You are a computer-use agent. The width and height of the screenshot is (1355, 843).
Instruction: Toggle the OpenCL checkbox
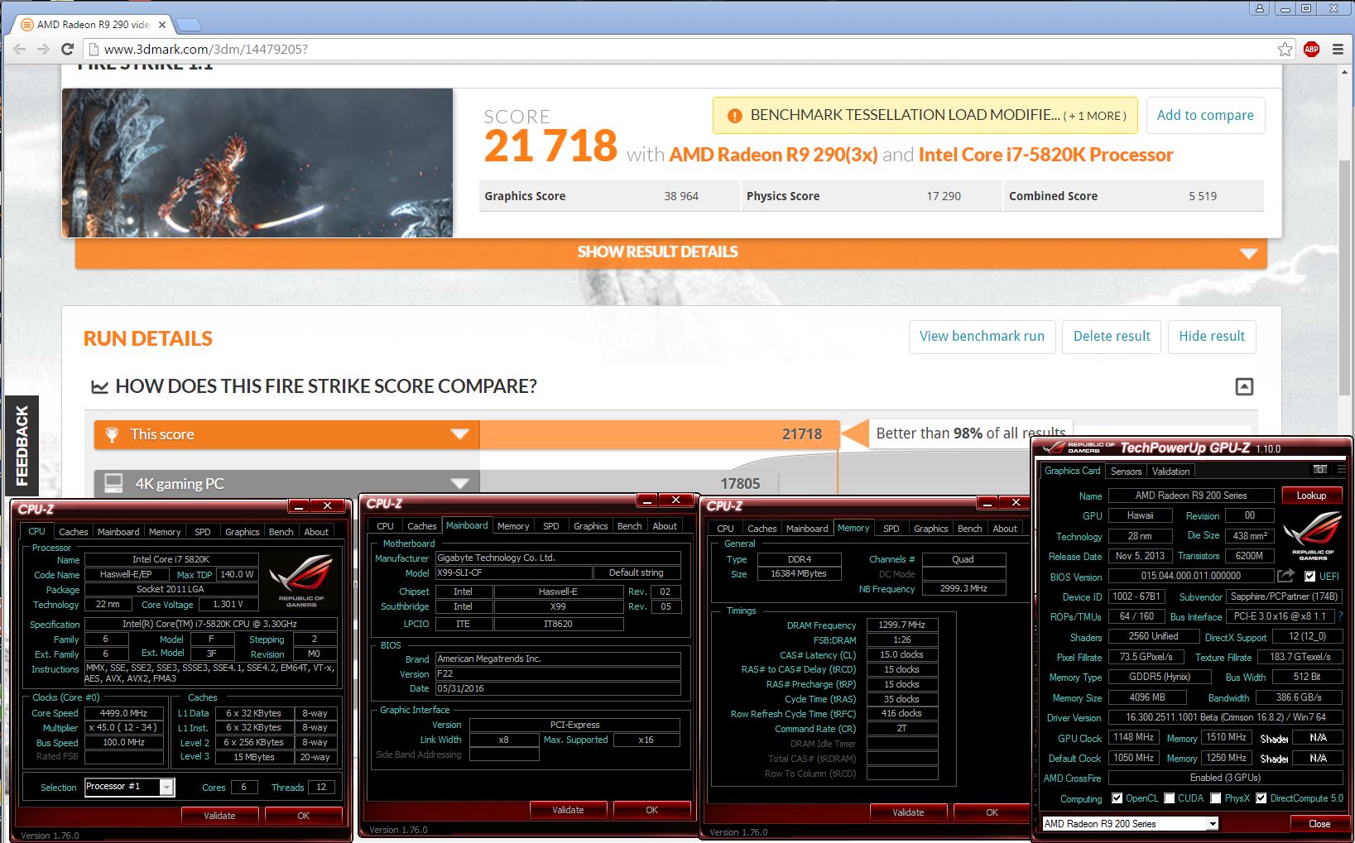pyautogui.click(x=1117, y=798)
